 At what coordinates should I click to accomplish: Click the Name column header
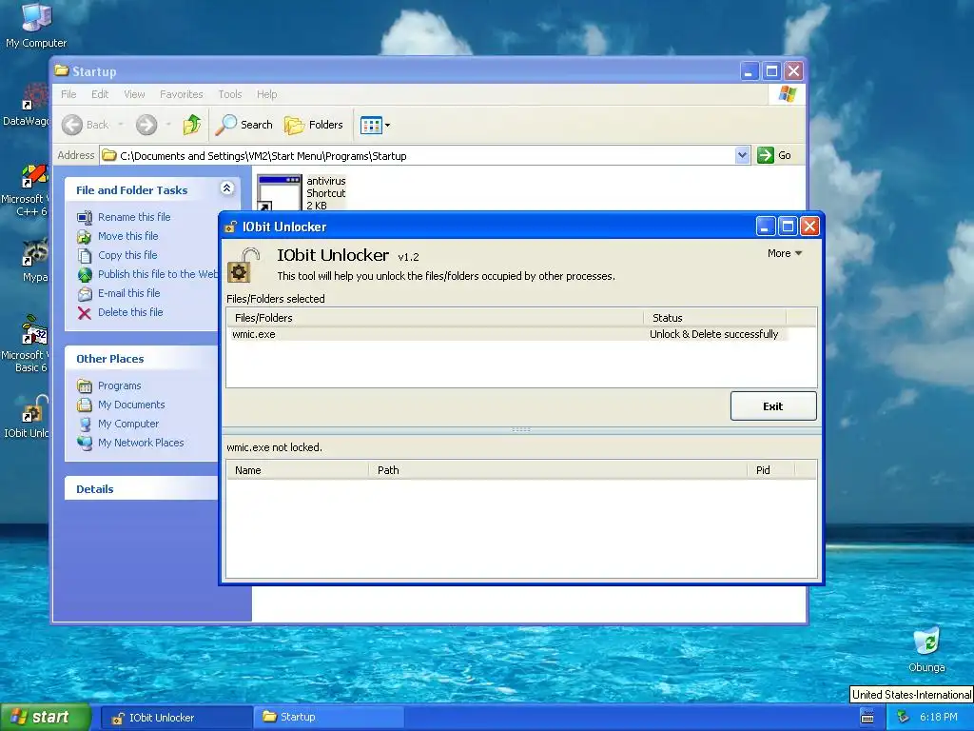(297, 470)
